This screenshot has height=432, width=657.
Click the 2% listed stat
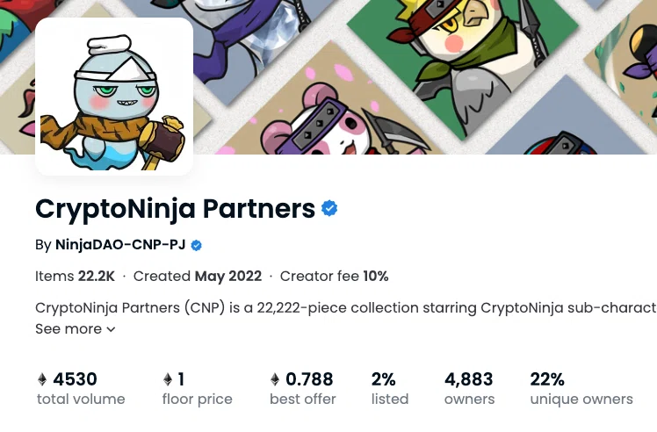tap(390, 388)
